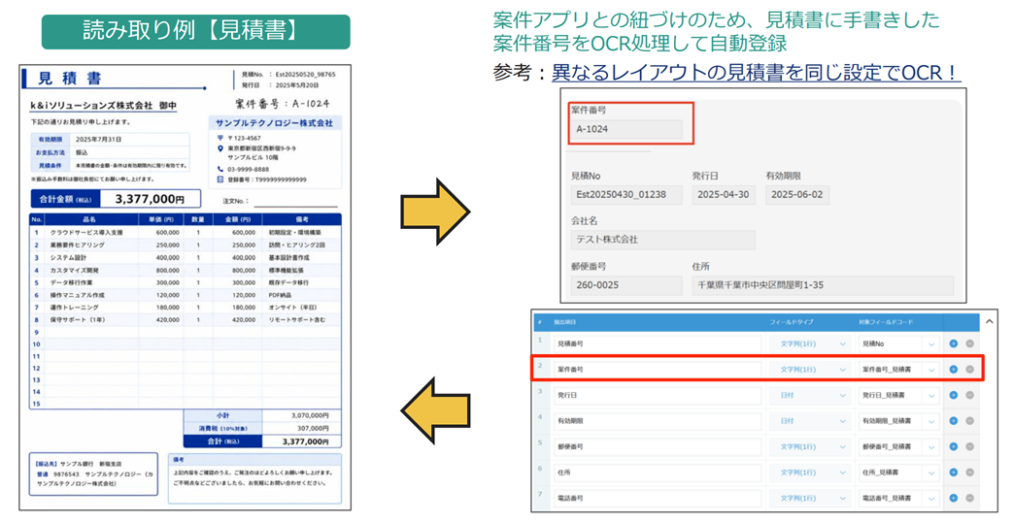1013x522 pixels.
Task: Click the 保守サポート（1年） line item
Action: (77, 320)
